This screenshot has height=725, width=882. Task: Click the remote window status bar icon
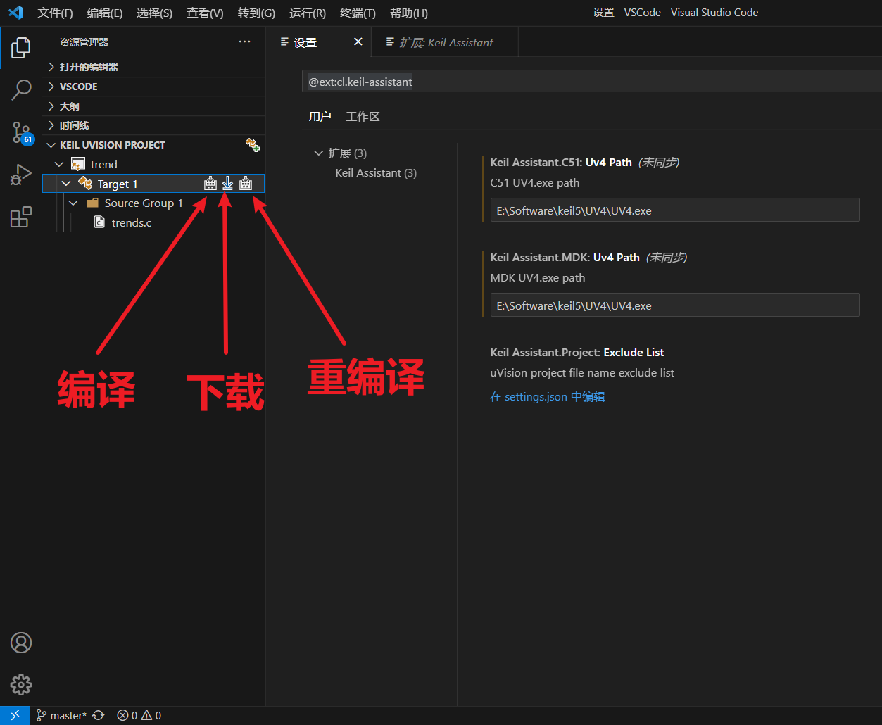pyautogui.click(x=15, y=715)
